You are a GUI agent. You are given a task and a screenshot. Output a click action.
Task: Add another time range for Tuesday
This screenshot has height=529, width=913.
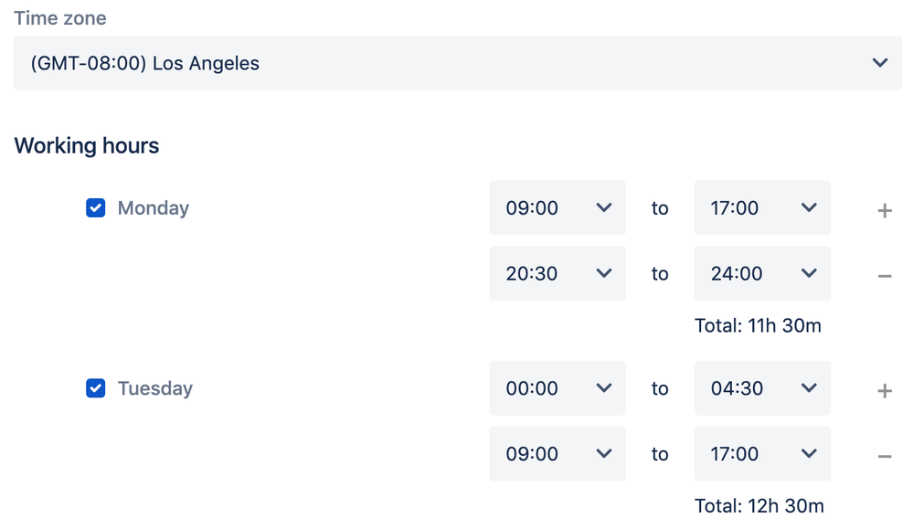pos(884,391)
